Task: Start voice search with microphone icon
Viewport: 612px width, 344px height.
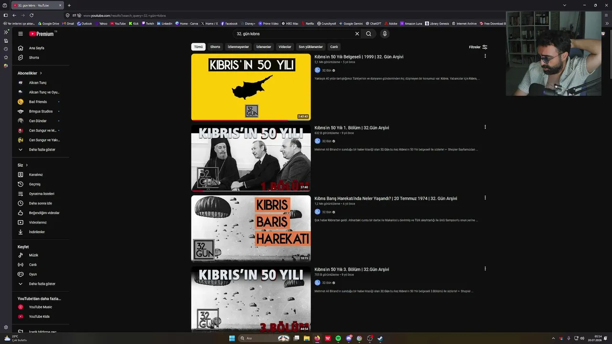Action: (384, 34)
